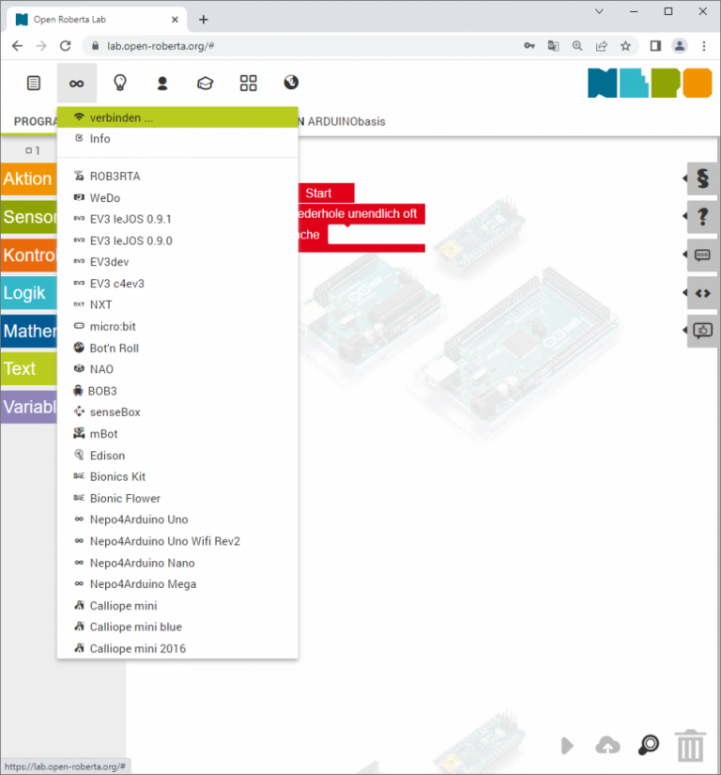Open the gallery grid icon

pyautogui.click(x=249, y=83)
